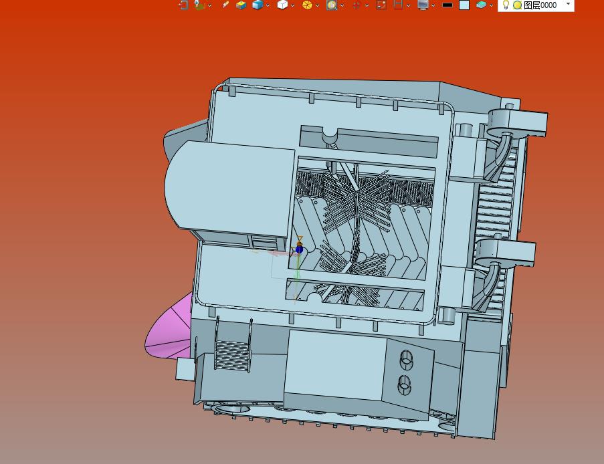
Task: Expand the blue cube display mode dropdown
Action: (268, 5)
